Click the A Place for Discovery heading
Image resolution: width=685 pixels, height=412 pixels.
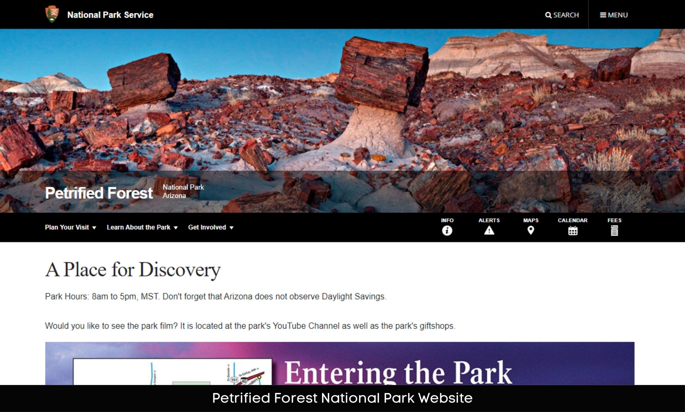point(133,270)
